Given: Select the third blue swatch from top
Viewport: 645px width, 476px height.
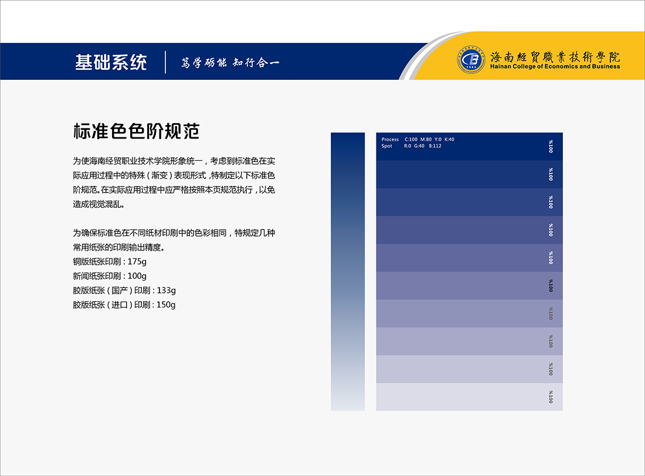Looking at the screenshot, I should 469,202.
